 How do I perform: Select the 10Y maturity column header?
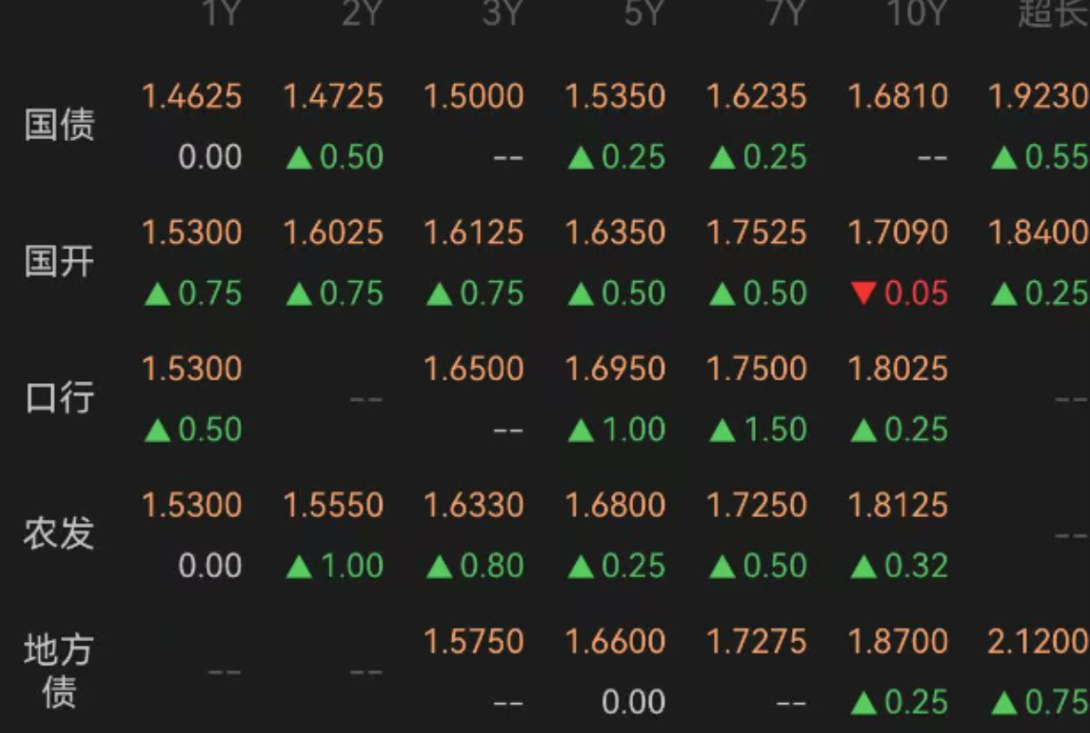(x=917, y=13)
